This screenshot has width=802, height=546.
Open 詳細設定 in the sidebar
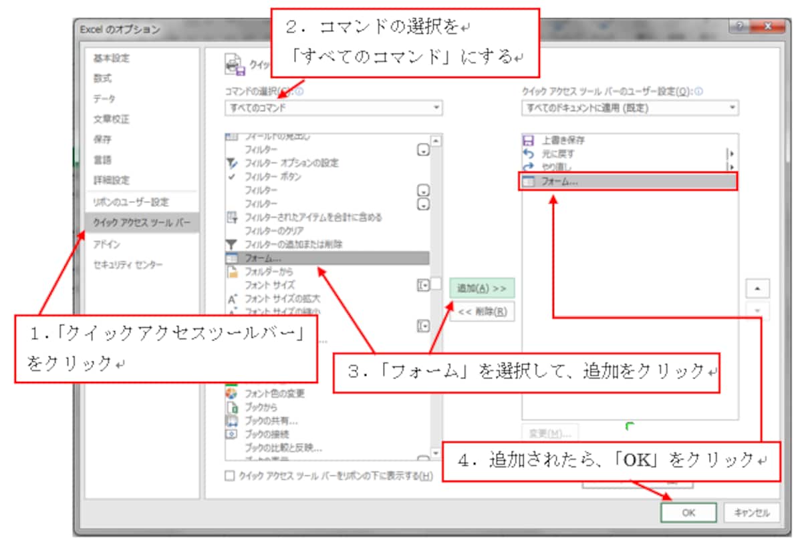click(112, 180)
